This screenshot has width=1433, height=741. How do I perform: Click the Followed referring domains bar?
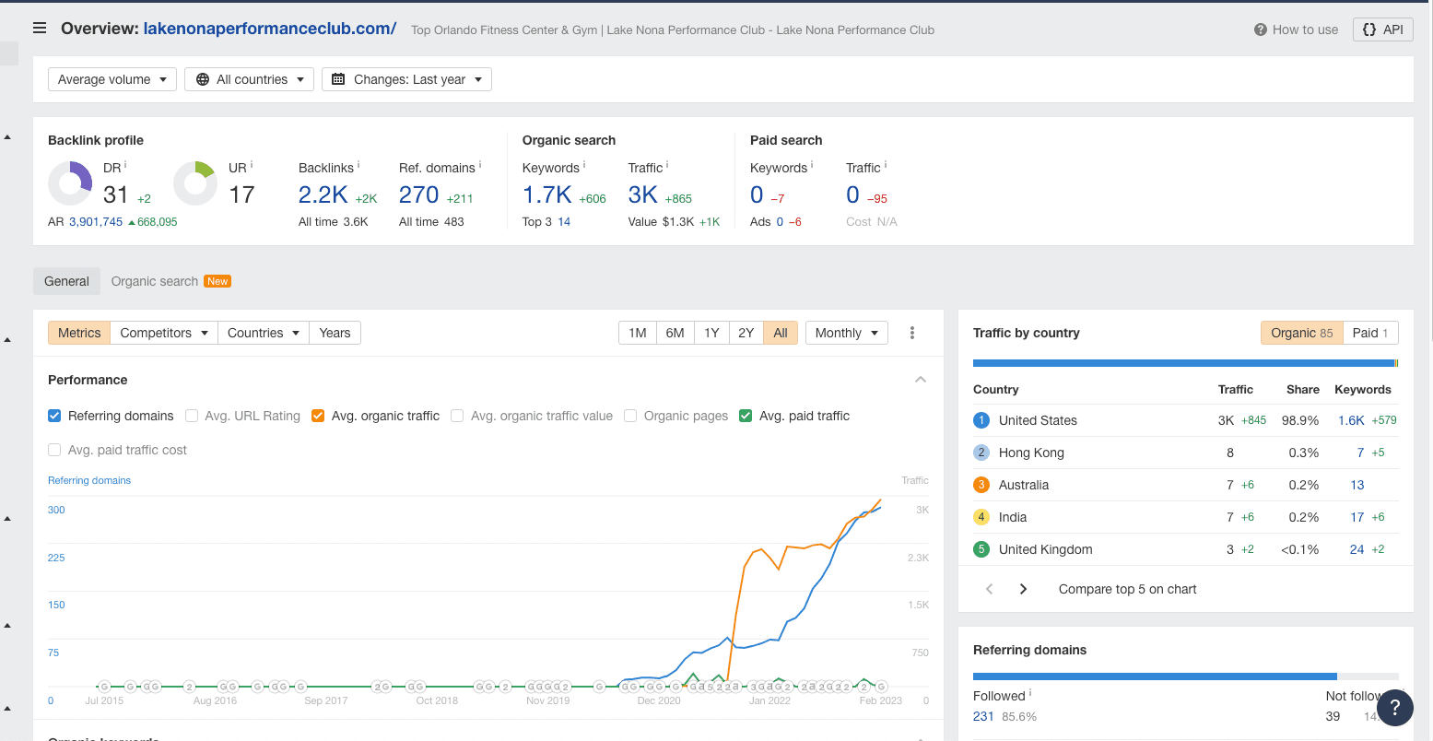point(1155,676)
